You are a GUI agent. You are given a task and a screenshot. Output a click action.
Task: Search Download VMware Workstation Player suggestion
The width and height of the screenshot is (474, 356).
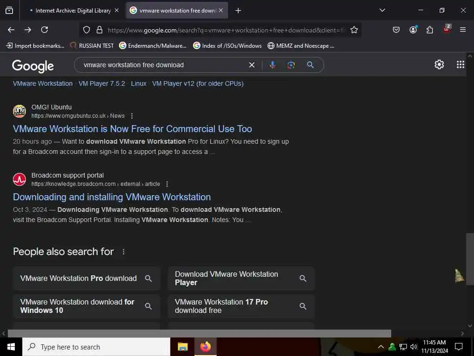click(241, 278)
